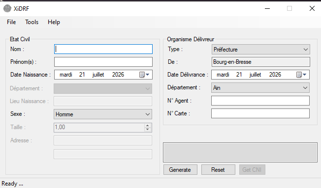Click the Taille value 1,00
Image resolution: width=321 pixels, height=188 pixels.
point(60,127)
